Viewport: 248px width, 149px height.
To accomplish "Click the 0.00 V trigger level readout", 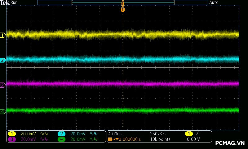I will [x=193, y=139].
